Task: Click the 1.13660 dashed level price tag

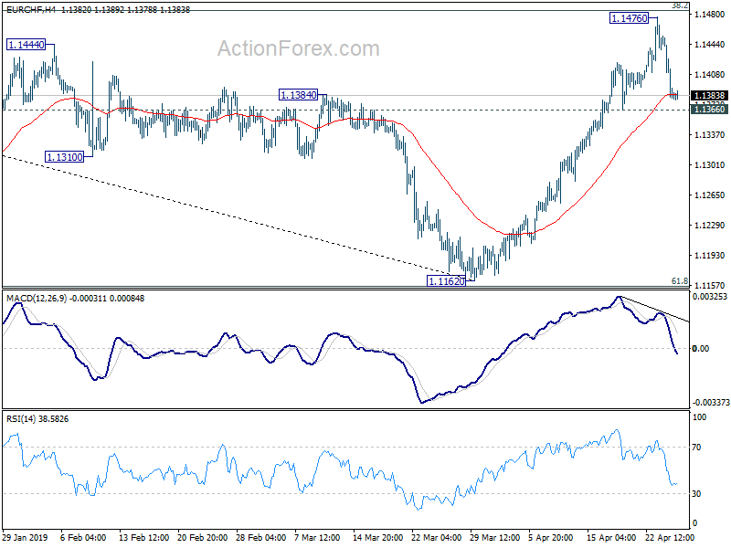Action: click(x=710, y=109)
